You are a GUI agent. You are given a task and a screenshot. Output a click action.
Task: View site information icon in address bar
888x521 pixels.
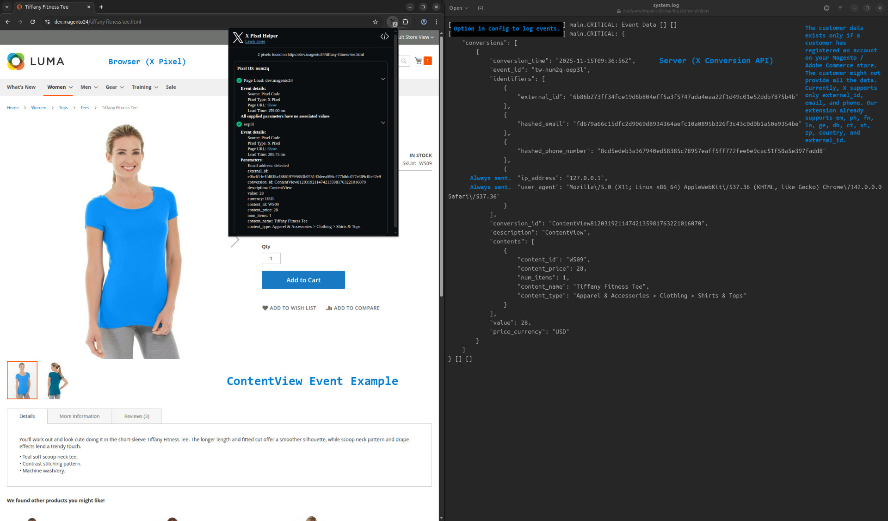point(47,22)
